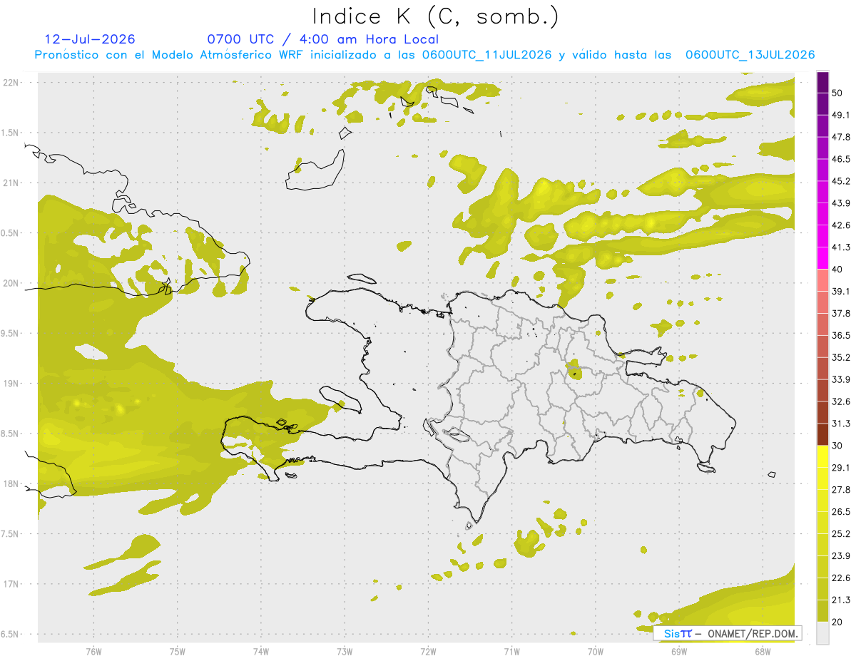Click the "43.9" colorbar value
The height and width of the screenshot is (661, 856).
(841, 203)
